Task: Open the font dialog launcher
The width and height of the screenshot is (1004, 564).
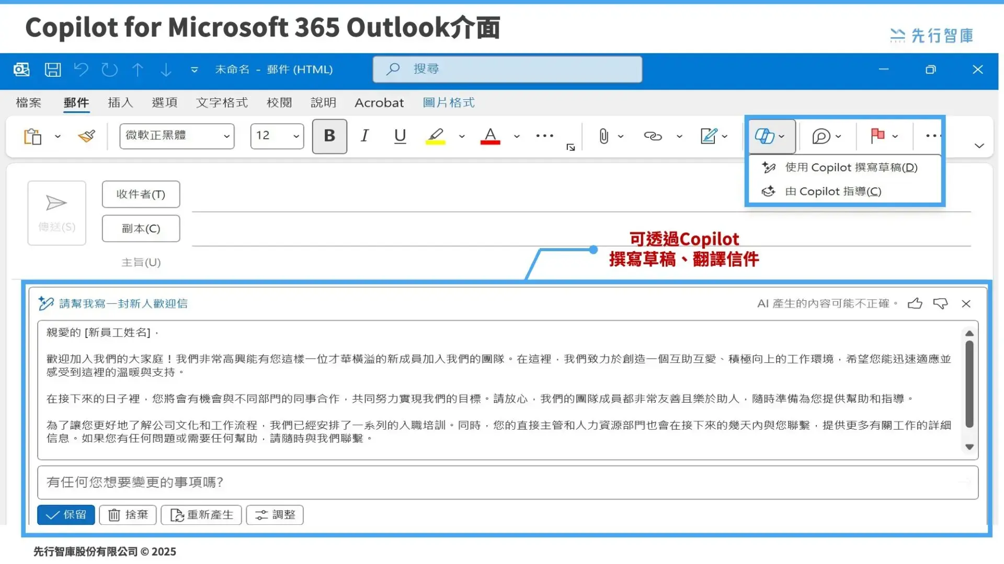Action: tap(571, 148)
